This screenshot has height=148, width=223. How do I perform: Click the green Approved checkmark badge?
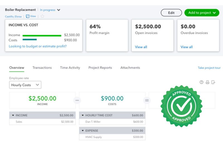(181, 106)
